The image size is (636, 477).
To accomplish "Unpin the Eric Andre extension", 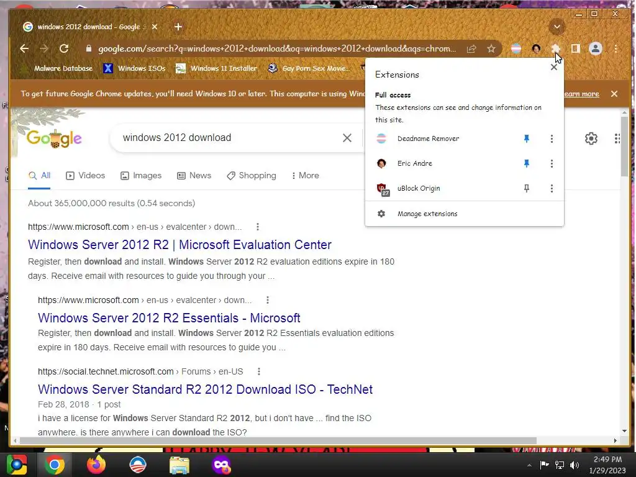I will tap(527, 163).
